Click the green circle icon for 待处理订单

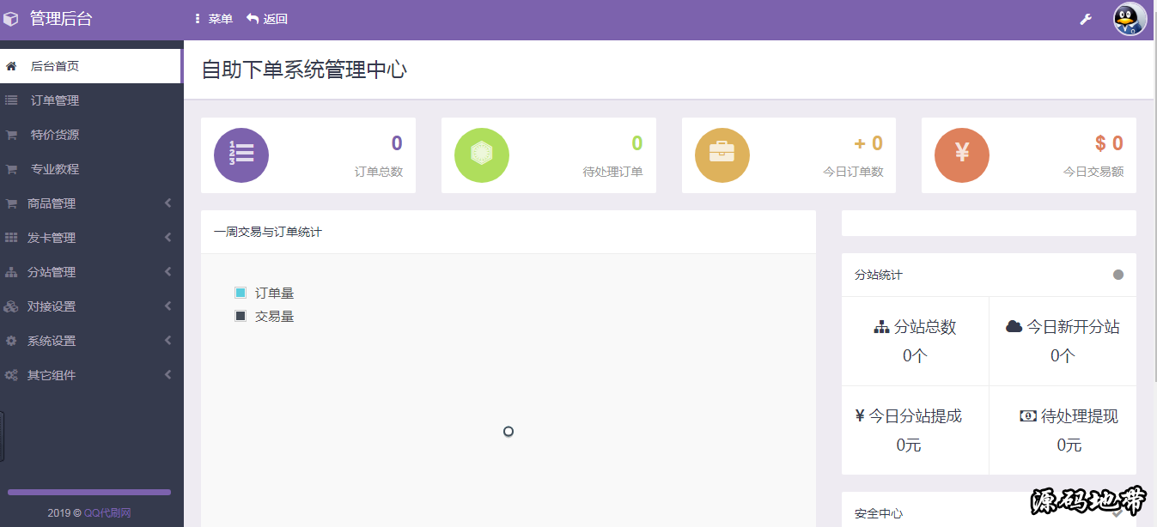(x=482, y=155)
